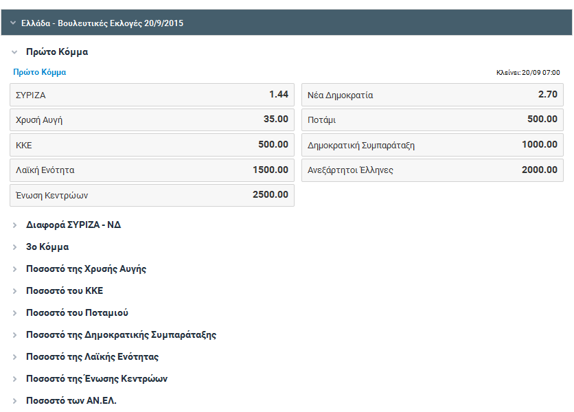This screenshot has width=574, height=412.
Task: Click the bold Πρώτο Κόμμα section heading
Action: click(57, 52)
